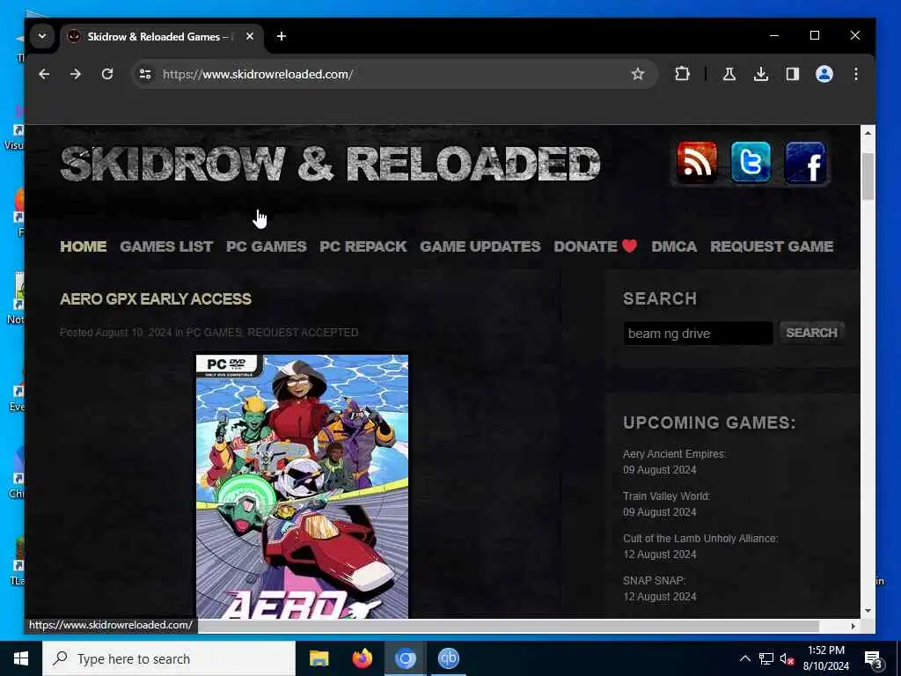Open Chrome three-dot menu

855,74
